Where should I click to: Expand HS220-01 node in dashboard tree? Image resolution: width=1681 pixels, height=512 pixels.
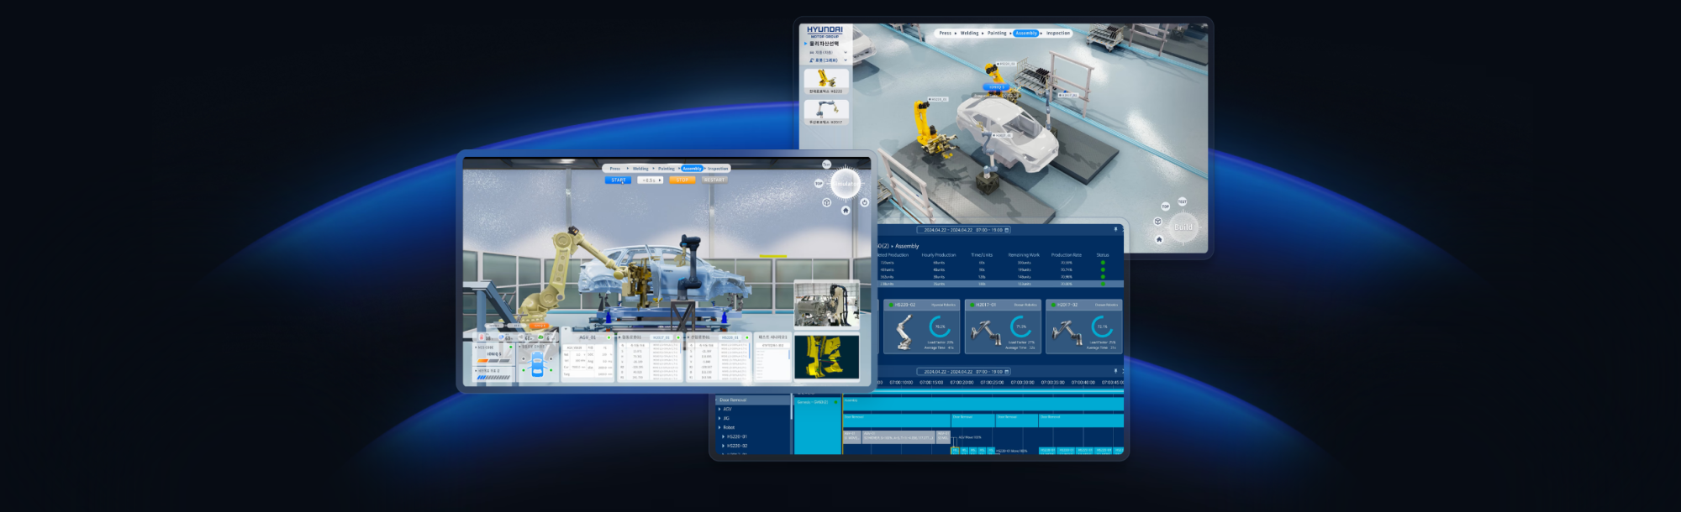724,436
